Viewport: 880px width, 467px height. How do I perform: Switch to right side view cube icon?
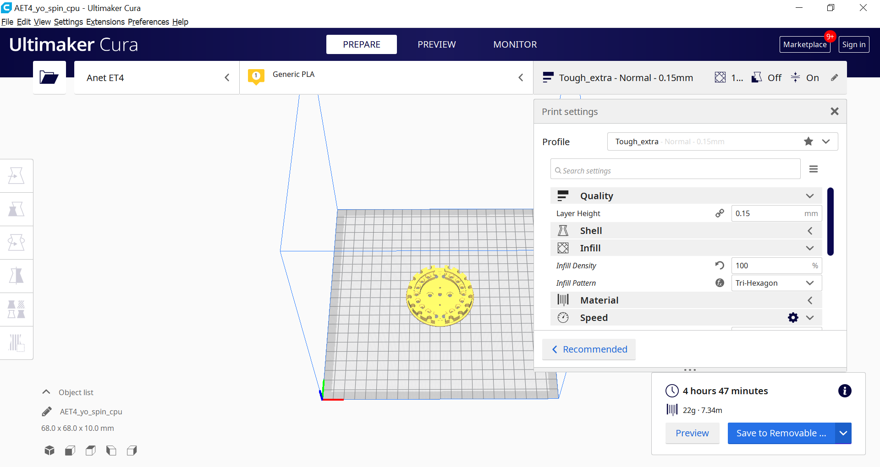[x=132, y=451]
